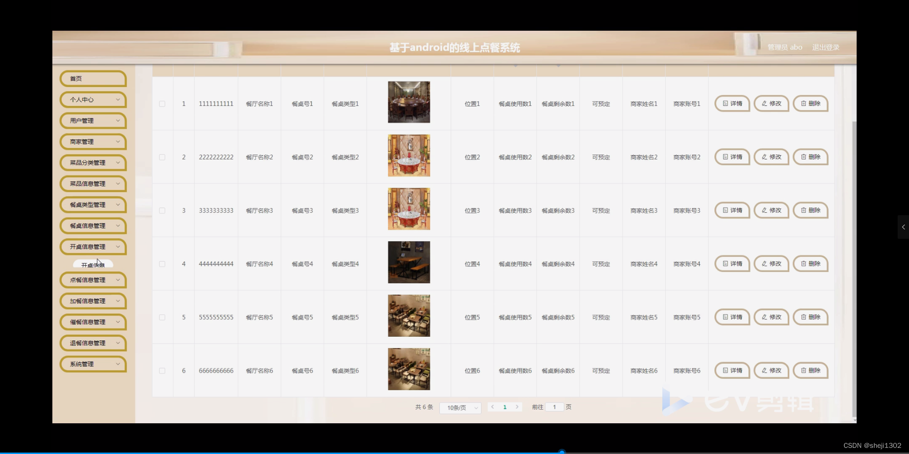Click the page number input field
The height and width of the screenshot is (454, 909).
pyautogui.click(x=554, y=407)
